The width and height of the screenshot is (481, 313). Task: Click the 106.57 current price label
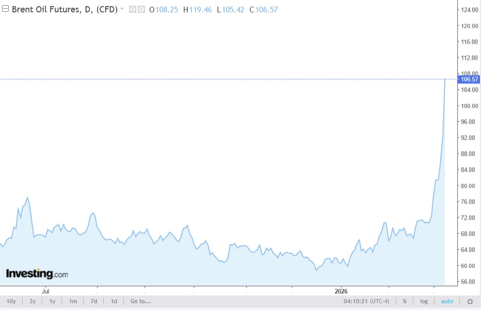[469, 79]
